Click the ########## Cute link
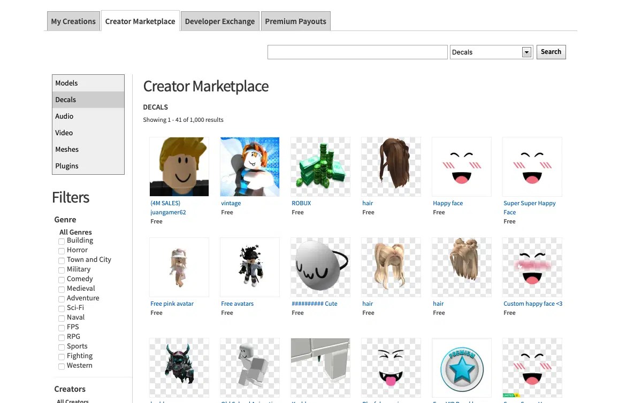Screen dimensions: 642x403 pos(315,304)
